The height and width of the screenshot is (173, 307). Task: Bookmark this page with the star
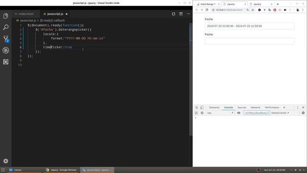click(x=253, y=10)
